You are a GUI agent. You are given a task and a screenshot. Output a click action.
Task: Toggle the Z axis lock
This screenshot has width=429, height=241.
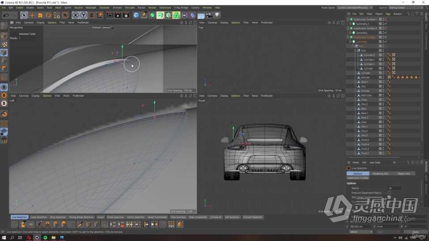tap(91, 15)
